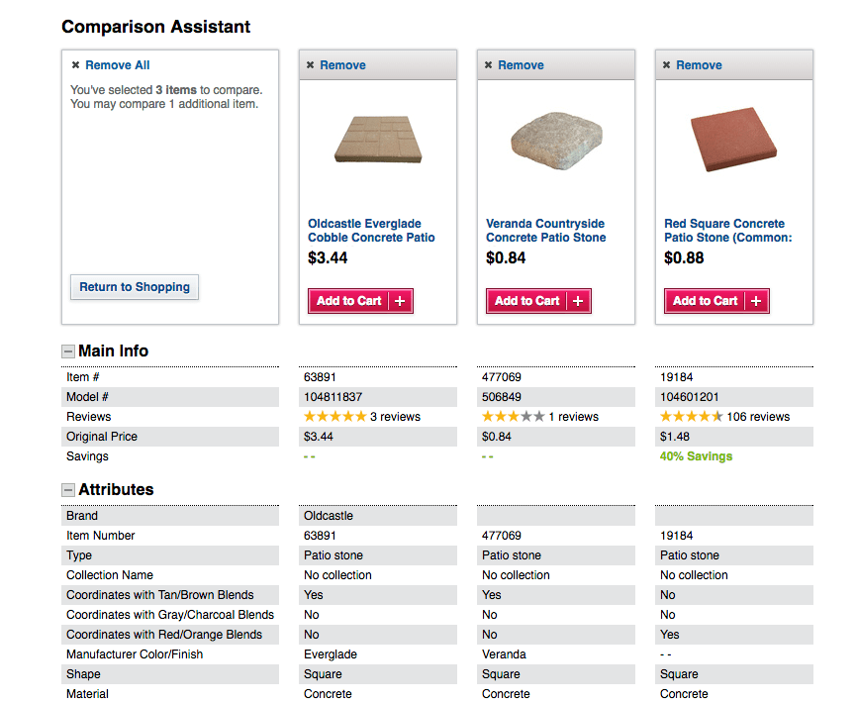The height and width of the screenshot is (702, 857).
Task: Click the plus icon on Red Square's Add to Cart
Action: [756, 301]
